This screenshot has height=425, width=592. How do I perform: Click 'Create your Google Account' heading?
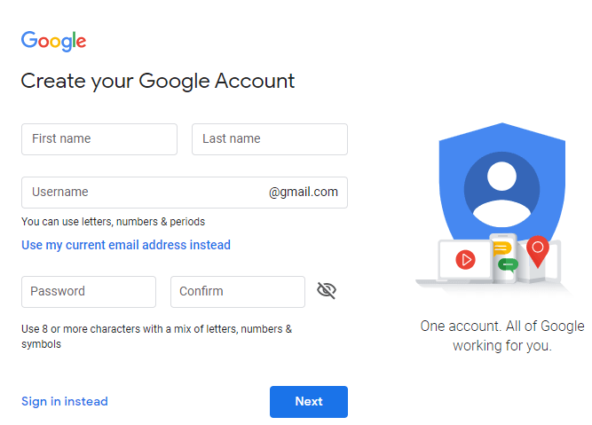click(158, 82)
